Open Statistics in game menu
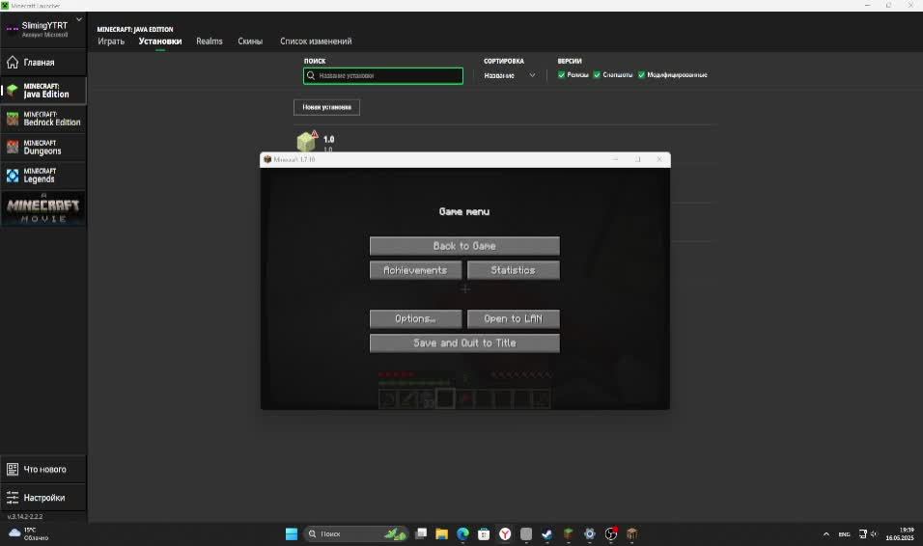 (514, 270)
